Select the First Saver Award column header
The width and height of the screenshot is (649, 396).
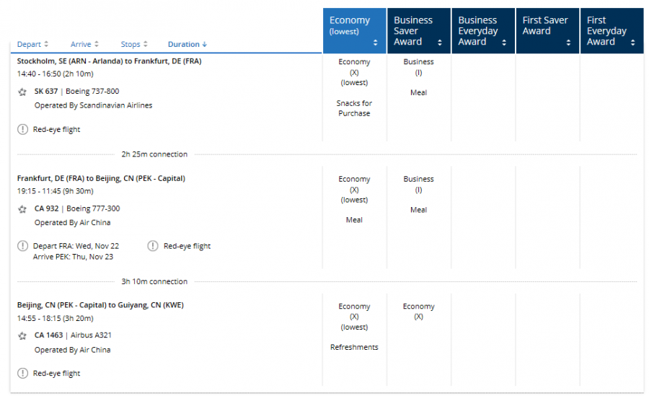547,30
